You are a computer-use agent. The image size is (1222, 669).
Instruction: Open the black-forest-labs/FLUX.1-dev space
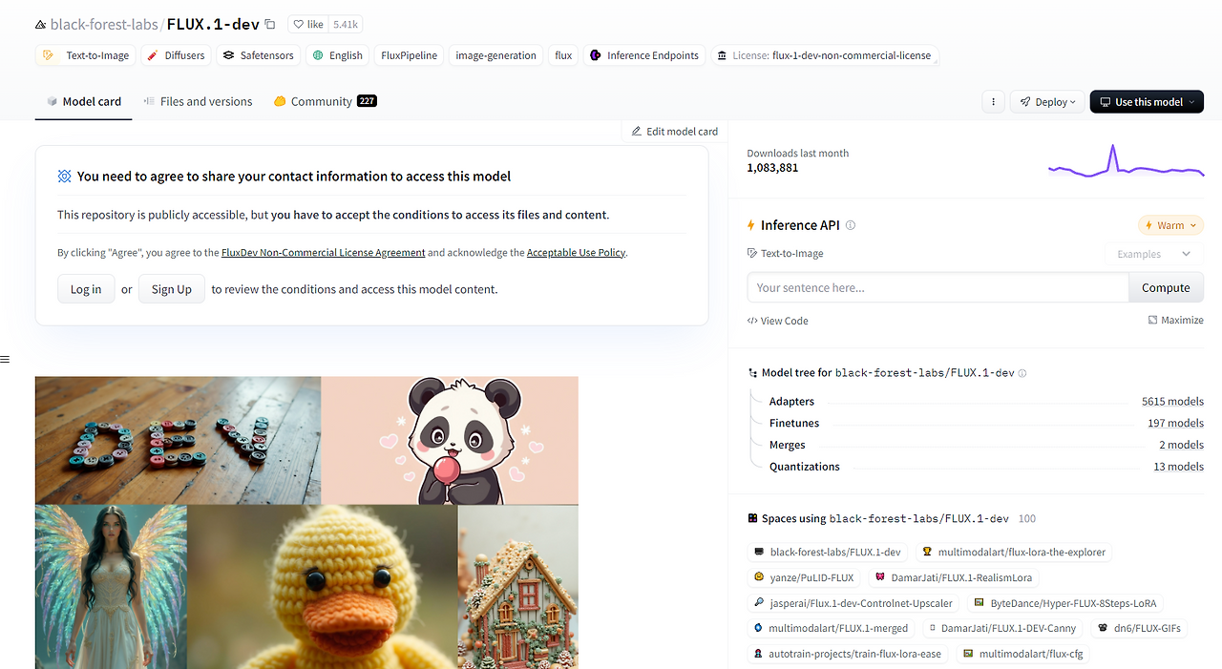828,552
